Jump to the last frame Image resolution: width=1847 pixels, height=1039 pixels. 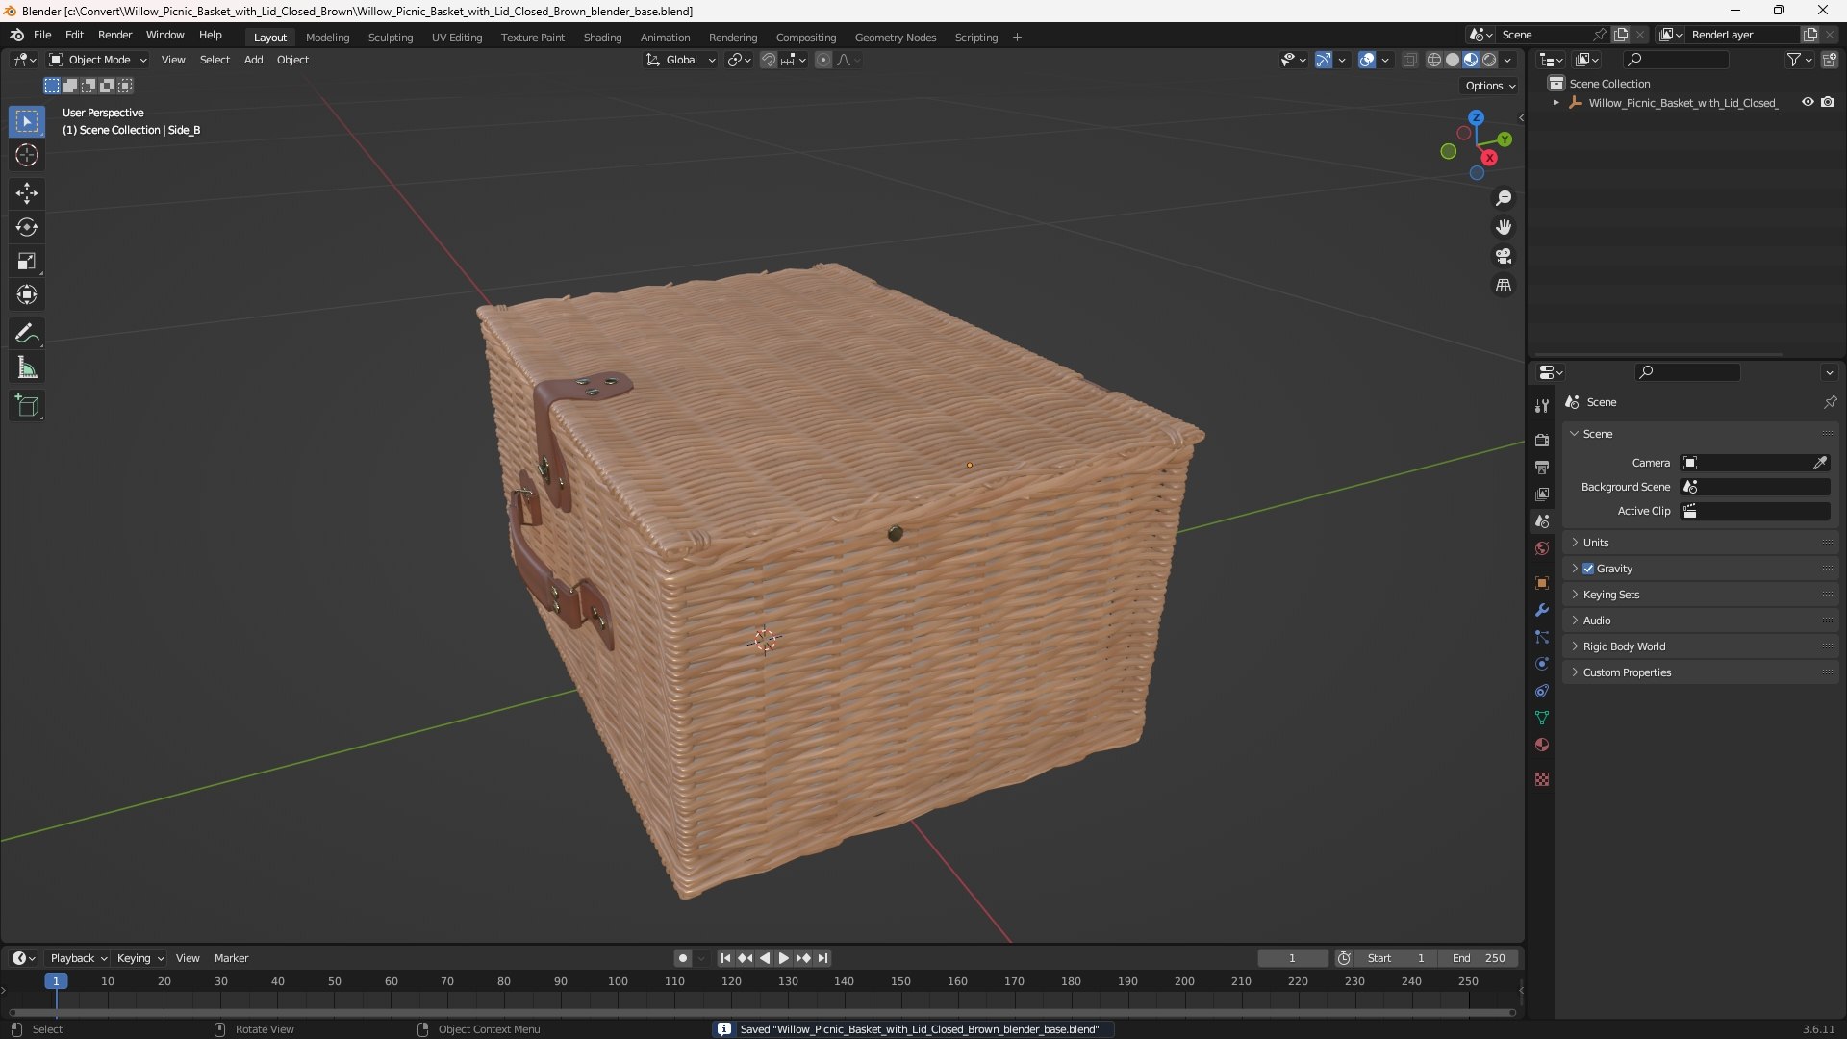coord(822,958)
